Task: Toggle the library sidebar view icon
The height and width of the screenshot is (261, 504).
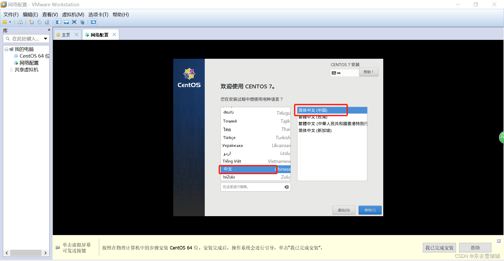Action: (x=59, y=22)
